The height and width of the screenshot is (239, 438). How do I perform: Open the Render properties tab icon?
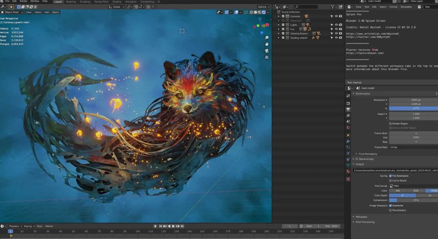tap(348, 103)
